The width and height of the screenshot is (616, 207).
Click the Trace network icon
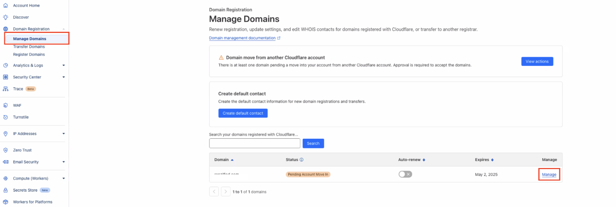6,89
